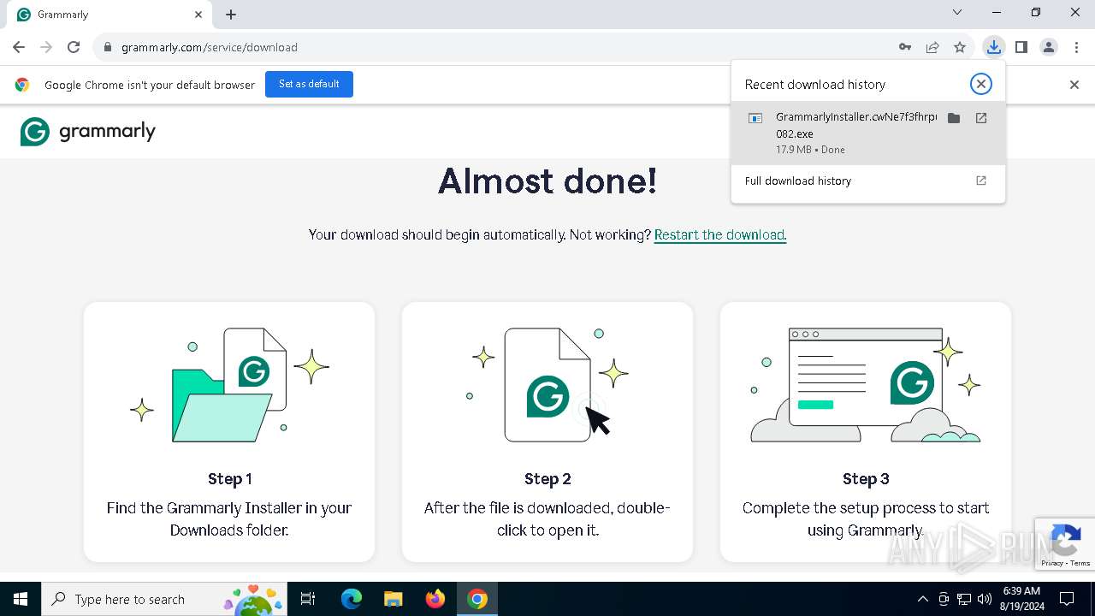Click the 'Step 1' card title
1095x616 pixels.
click(x=229, y=479)
